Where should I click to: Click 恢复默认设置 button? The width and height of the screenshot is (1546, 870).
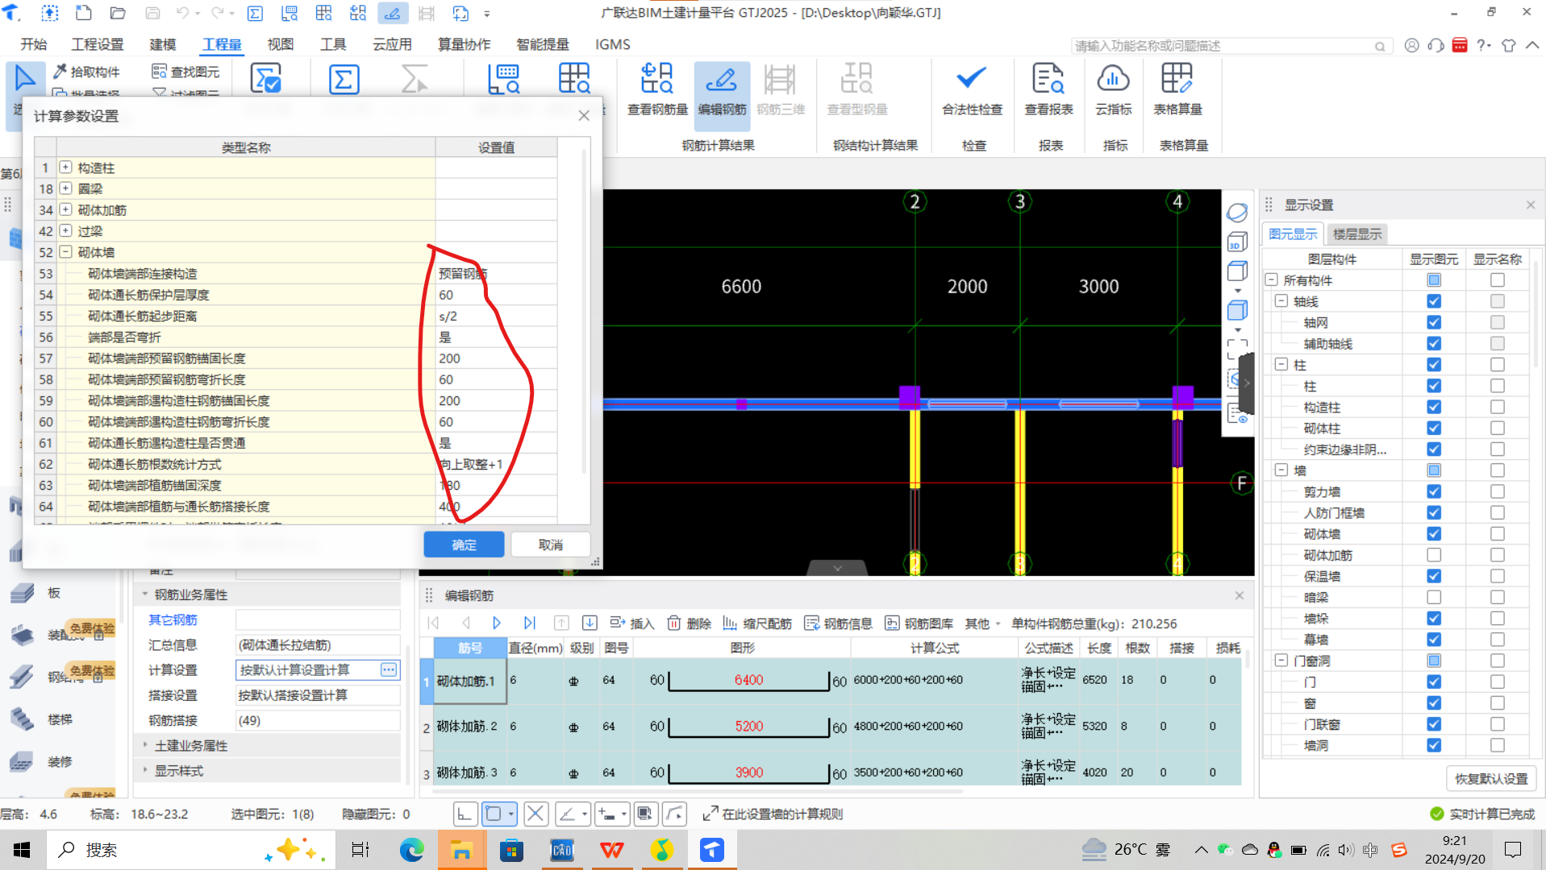pos(1491,778)
